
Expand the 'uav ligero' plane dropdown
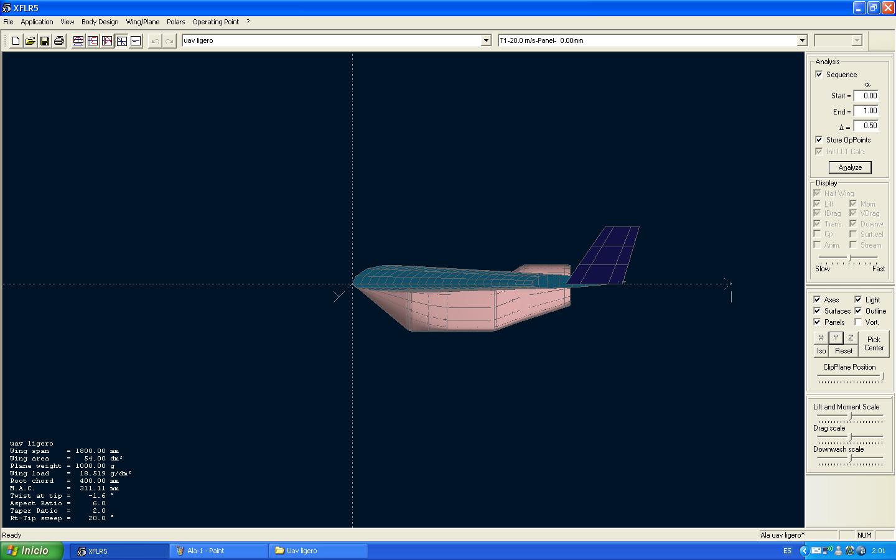point(486,41)
